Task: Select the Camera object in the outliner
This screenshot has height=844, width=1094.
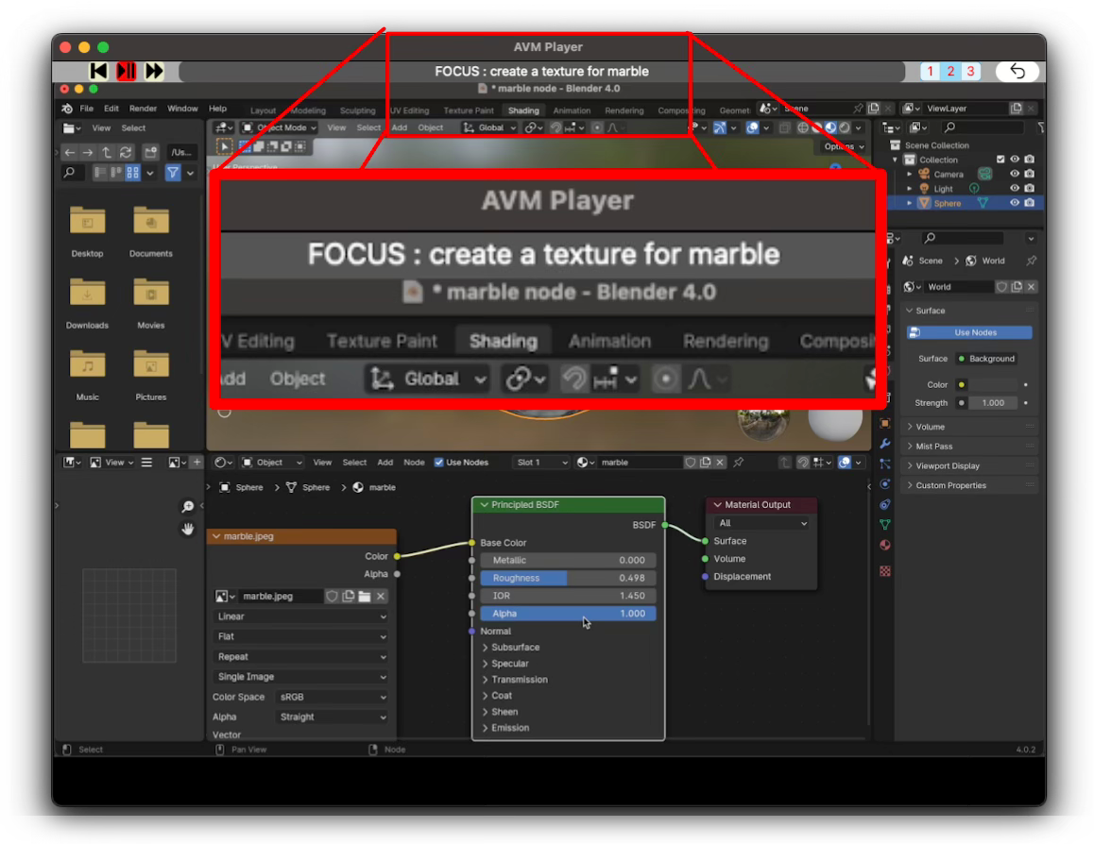Action: point(949,175)
